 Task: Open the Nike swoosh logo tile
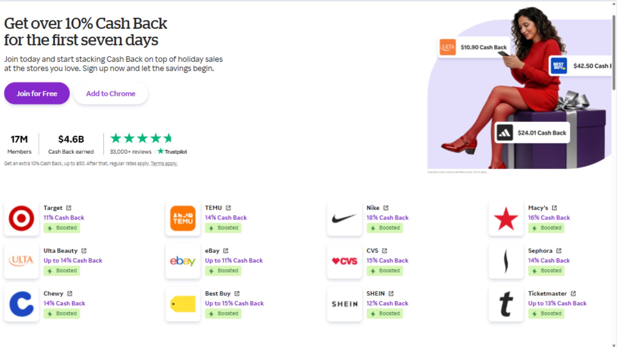[344, 218]
